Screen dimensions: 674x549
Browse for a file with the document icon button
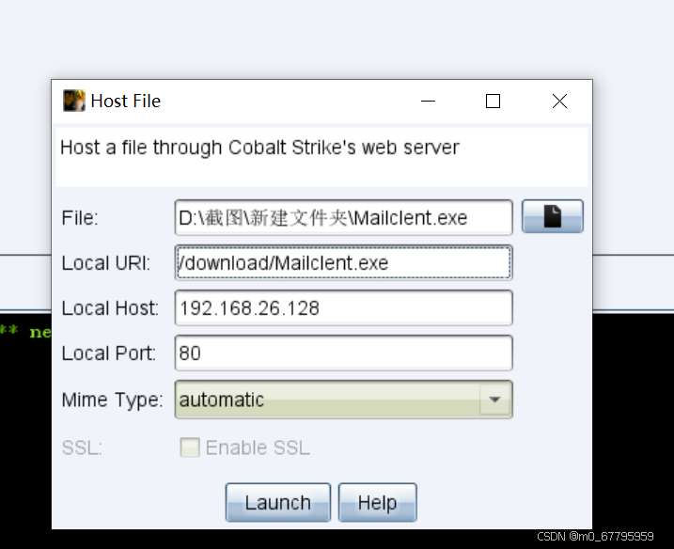click(553, 216)
